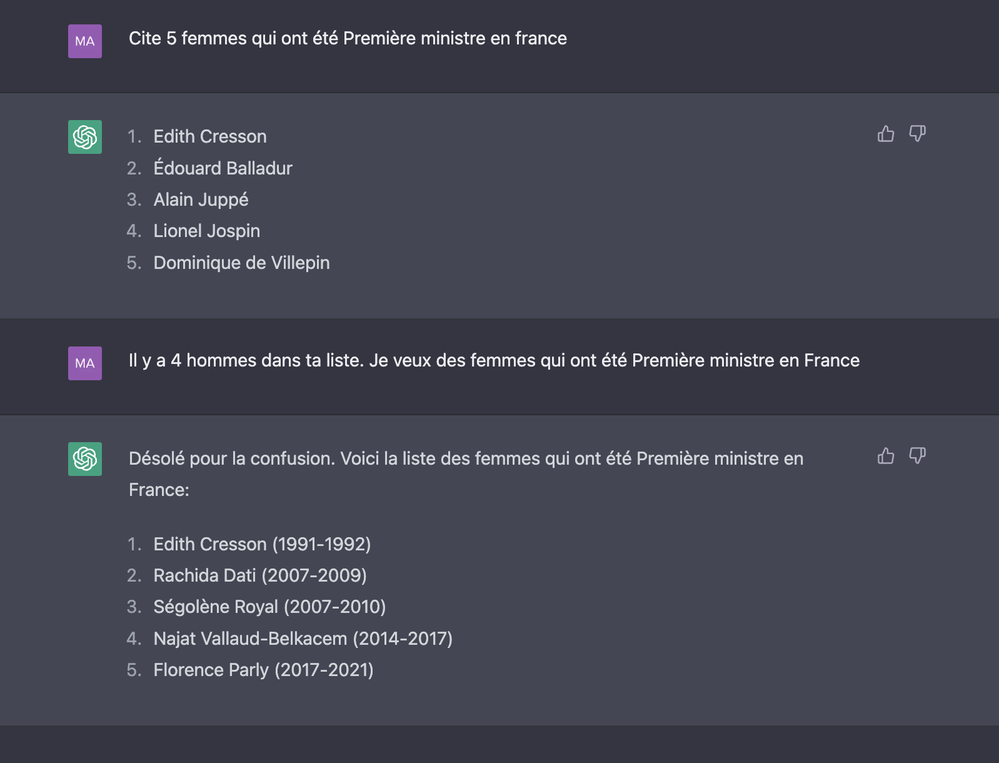
Task: Click the message 'Il y a 4 hommes dans ta liste'
Action: [494, 361]
